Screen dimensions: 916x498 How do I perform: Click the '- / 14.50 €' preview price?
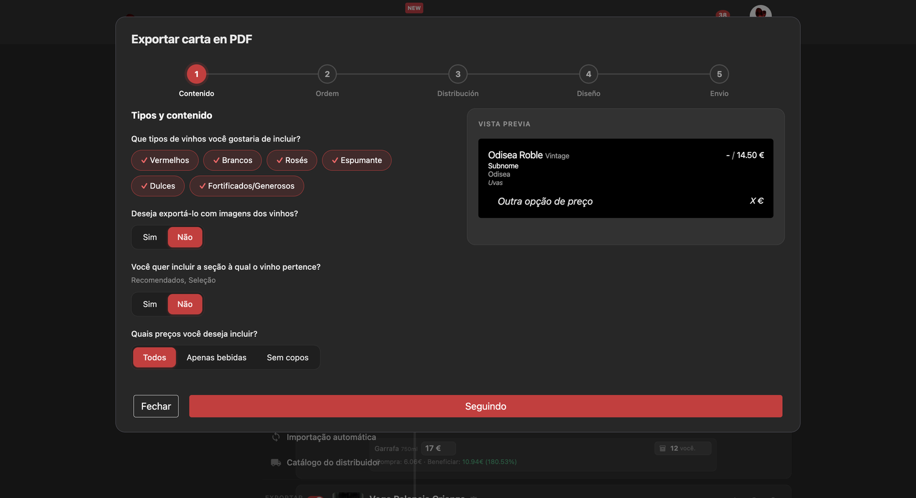[745, 156]
